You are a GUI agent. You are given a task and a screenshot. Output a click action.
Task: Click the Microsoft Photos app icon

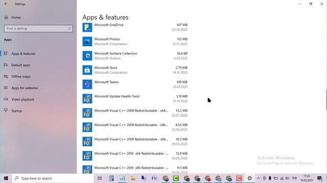[87, 42]
